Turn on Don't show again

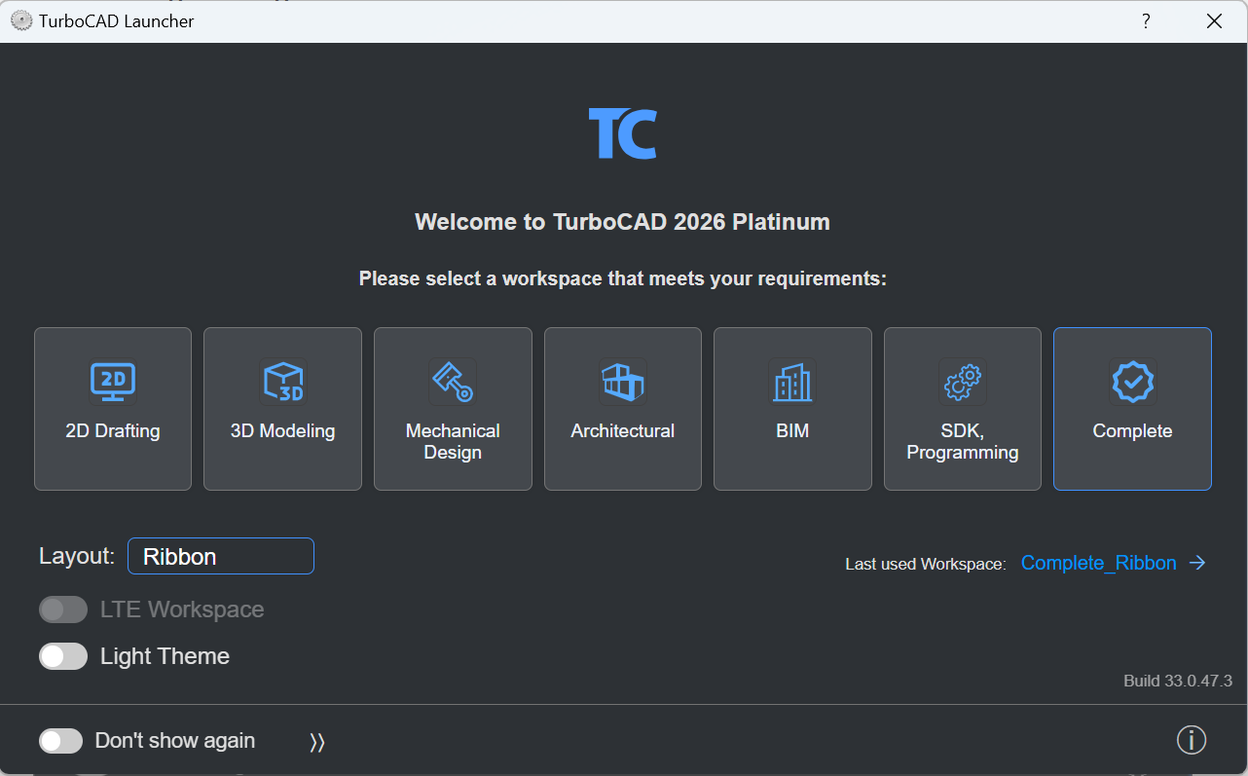(61, 741)
